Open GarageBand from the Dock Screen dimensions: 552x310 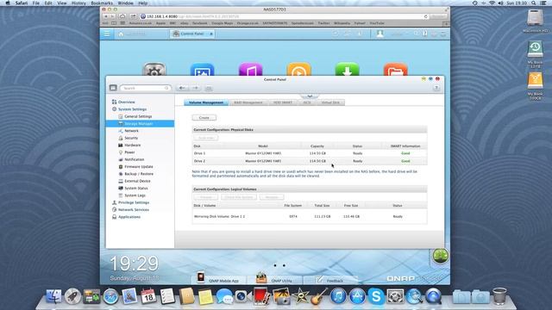[x=319, y=296]
